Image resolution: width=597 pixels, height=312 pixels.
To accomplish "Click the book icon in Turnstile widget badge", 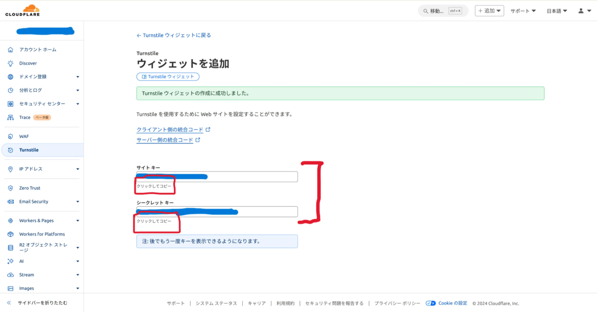I will 144,77.
